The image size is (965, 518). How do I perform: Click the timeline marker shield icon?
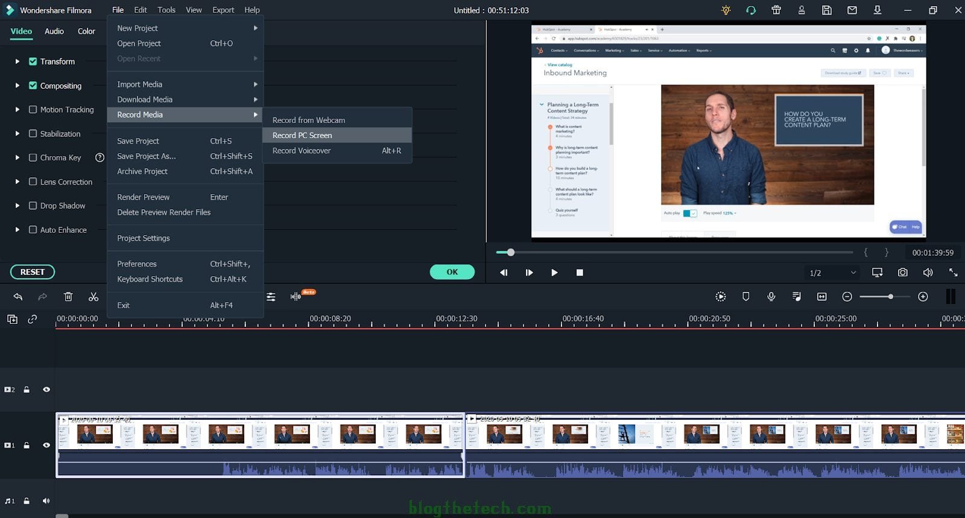click(x=746, y=297)
